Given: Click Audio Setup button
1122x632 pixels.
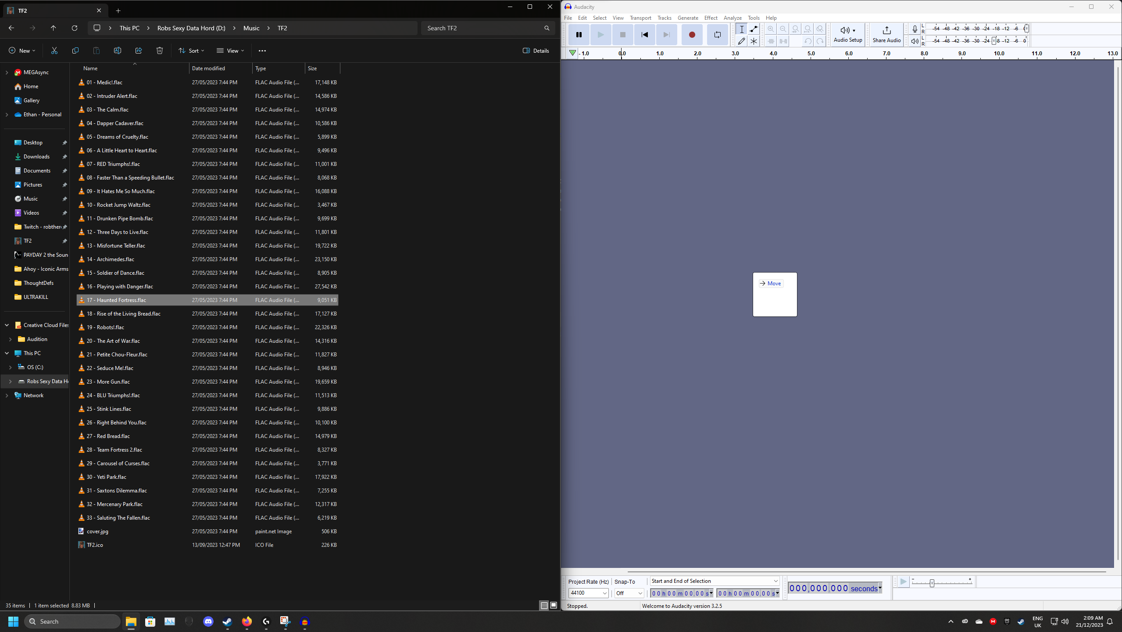Looking at the screenshot, I should 847,34.
